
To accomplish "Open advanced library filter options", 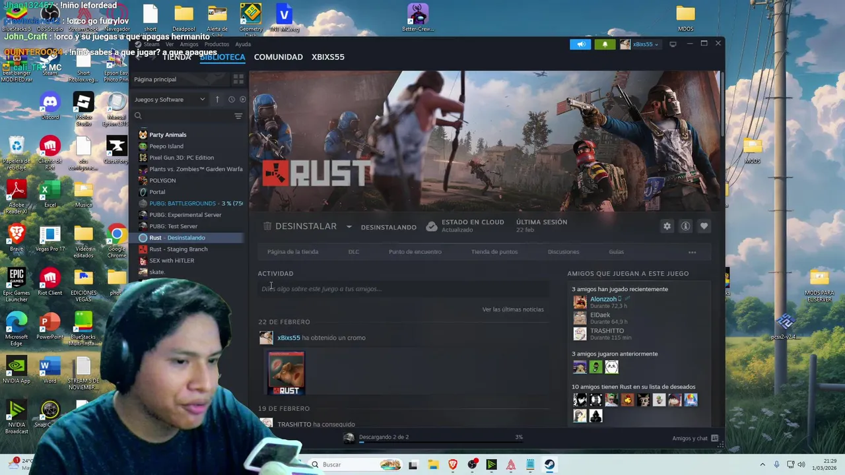I will point(238,116).
